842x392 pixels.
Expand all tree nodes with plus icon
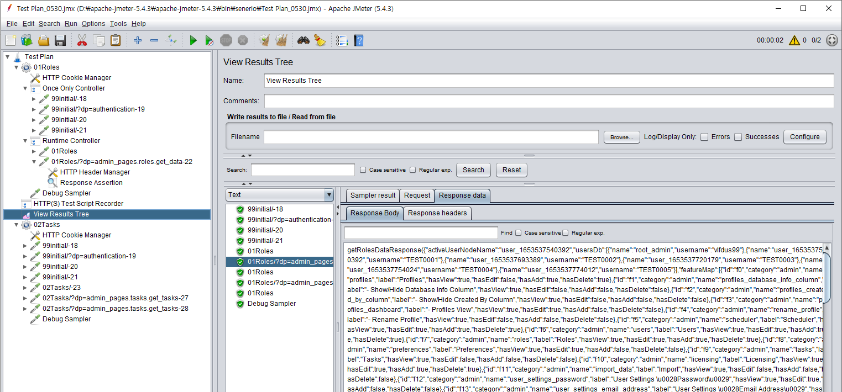point(138,40)
